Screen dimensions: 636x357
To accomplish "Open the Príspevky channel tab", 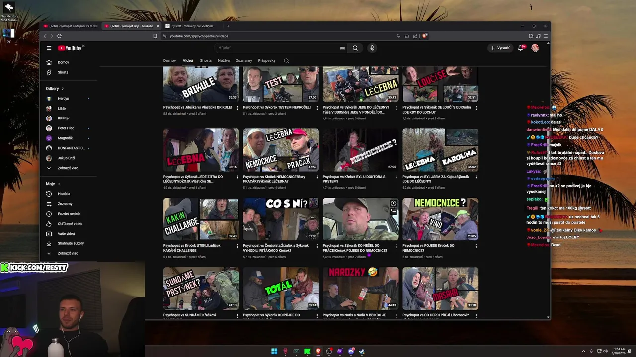I will point(267,60).
